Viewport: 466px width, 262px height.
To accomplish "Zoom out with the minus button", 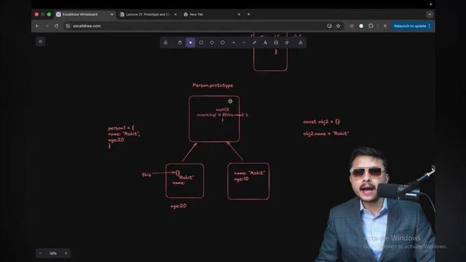I will point(40,253).
